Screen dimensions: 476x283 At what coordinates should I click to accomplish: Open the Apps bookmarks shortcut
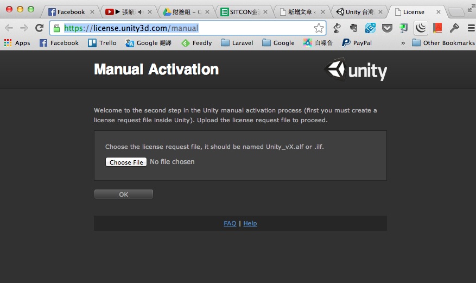coord(17,43)
